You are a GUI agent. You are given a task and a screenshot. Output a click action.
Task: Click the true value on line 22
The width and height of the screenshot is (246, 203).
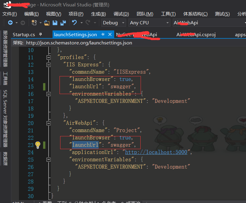125,138
